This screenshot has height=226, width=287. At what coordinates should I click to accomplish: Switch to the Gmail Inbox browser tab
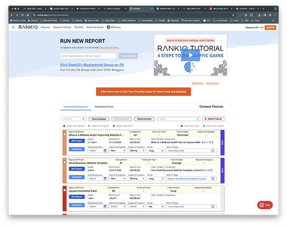(x=35, y=9)
